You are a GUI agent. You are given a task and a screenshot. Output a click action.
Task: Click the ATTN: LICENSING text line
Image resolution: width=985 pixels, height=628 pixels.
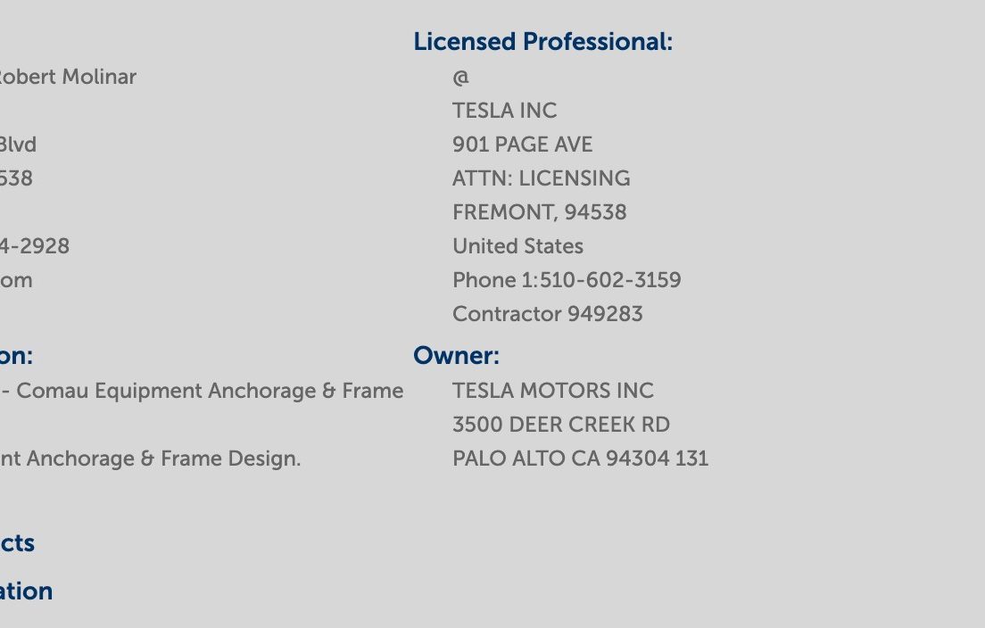point(541,178)
